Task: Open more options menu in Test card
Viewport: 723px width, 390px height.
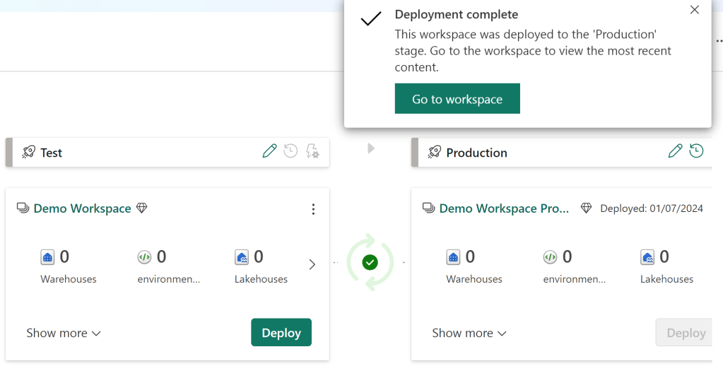Action: 313,209
